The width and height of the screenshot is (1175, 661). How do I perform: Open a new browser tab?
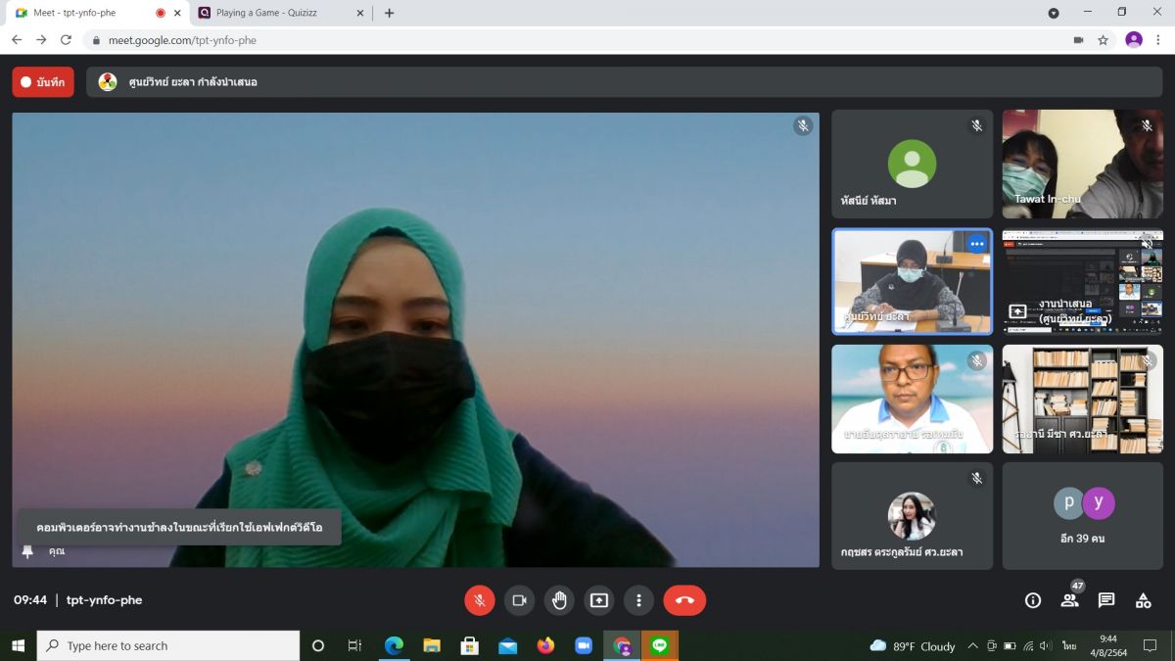(x=389, y=13)
